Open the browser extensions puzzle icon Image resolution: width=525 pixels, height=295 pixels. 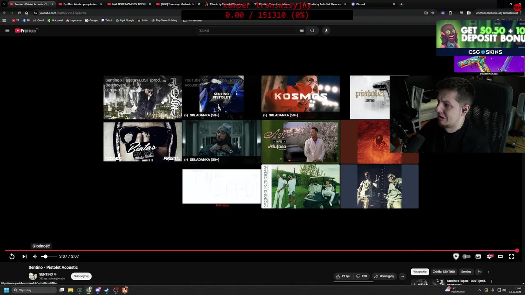click(x=450, y=13)
